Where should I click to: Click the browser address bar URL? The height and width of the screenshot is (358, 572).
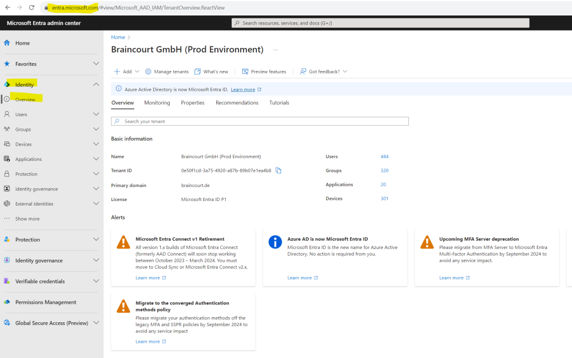click(x=139, y=8)
